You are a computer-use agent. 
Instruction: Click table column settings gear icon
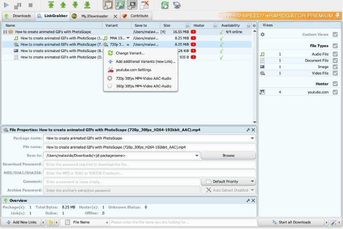[254, 25]
